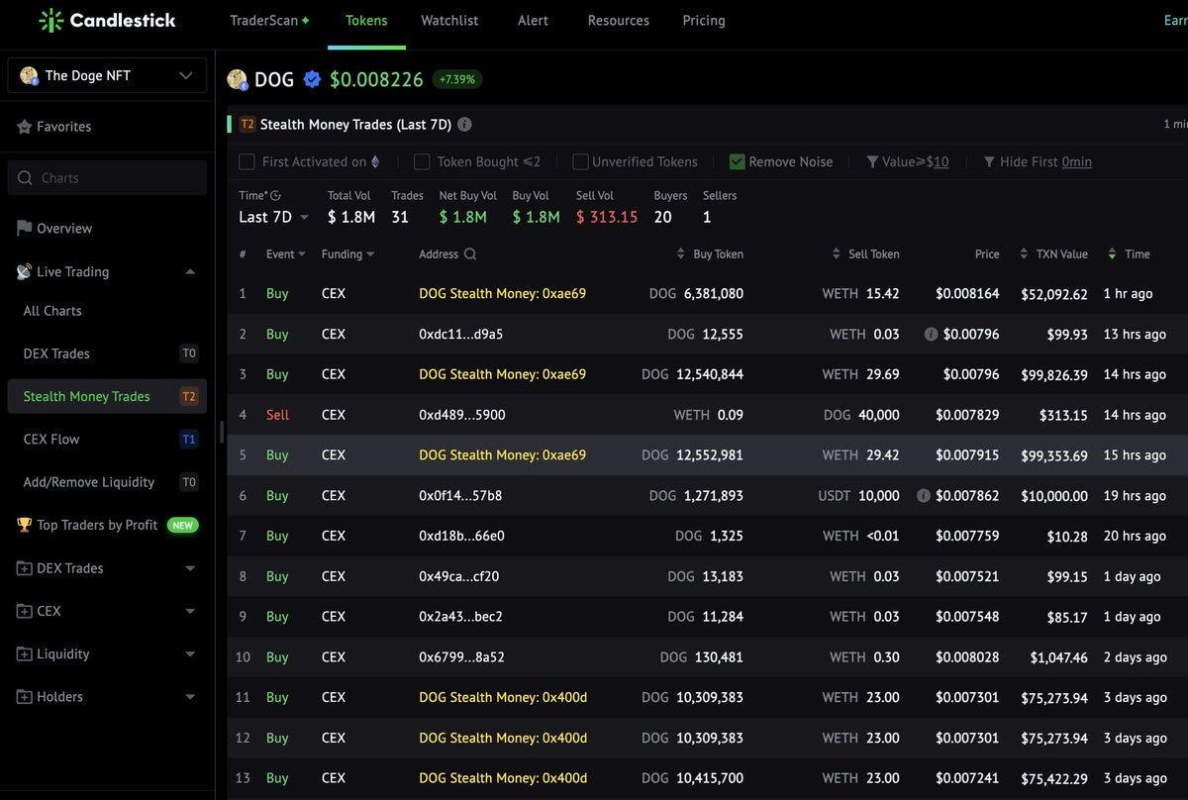
Task: Click the Hide First filter funnel icon
Action: click(989, 161)
